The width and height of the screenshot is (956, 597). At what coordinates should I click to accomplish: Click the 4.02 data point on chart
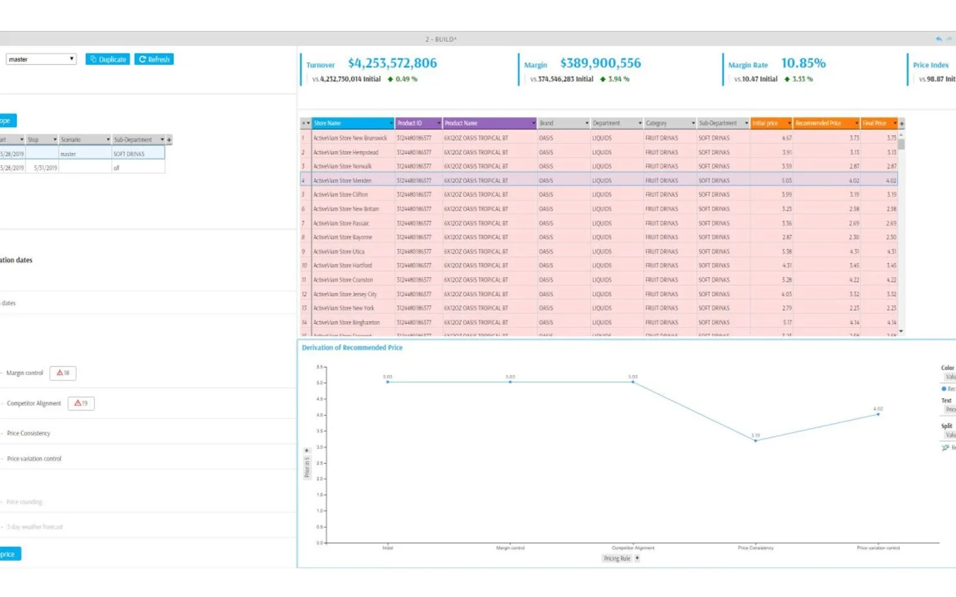(878, 414)
